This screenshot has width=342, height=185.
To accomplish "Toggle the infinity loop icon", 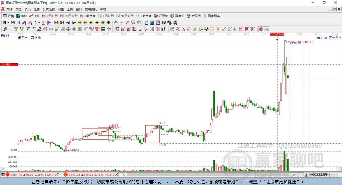I will point(267,29).
